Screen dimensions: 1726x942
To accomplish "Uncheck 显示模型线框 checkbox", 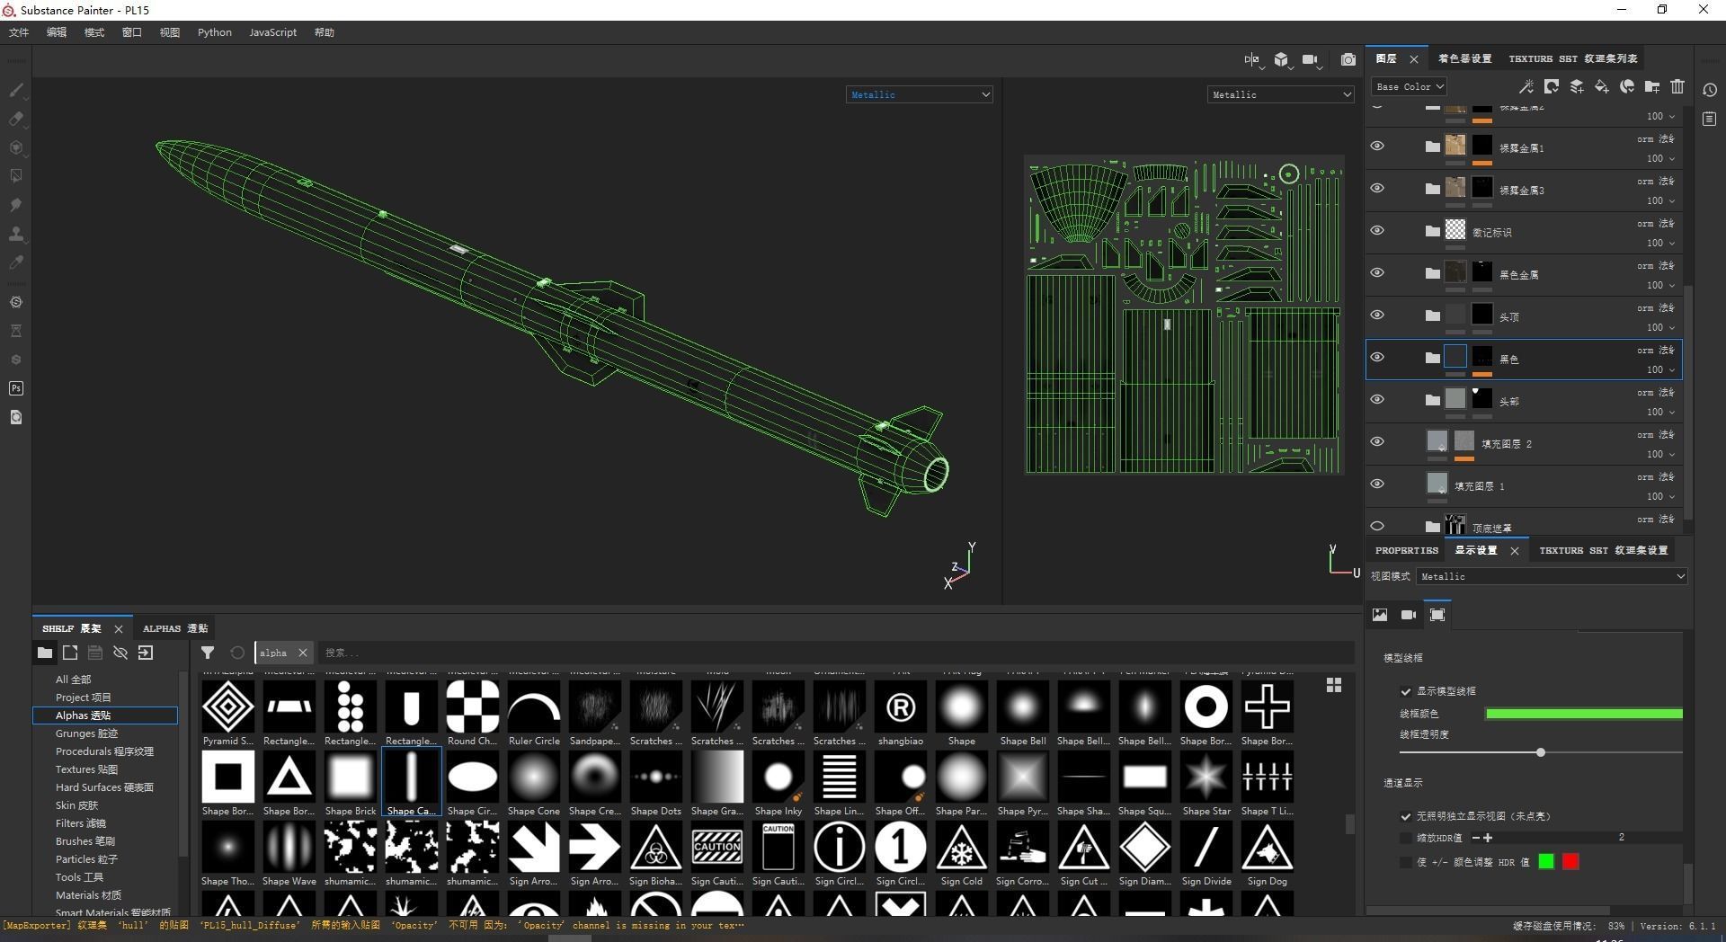I will coord(1406,691).
